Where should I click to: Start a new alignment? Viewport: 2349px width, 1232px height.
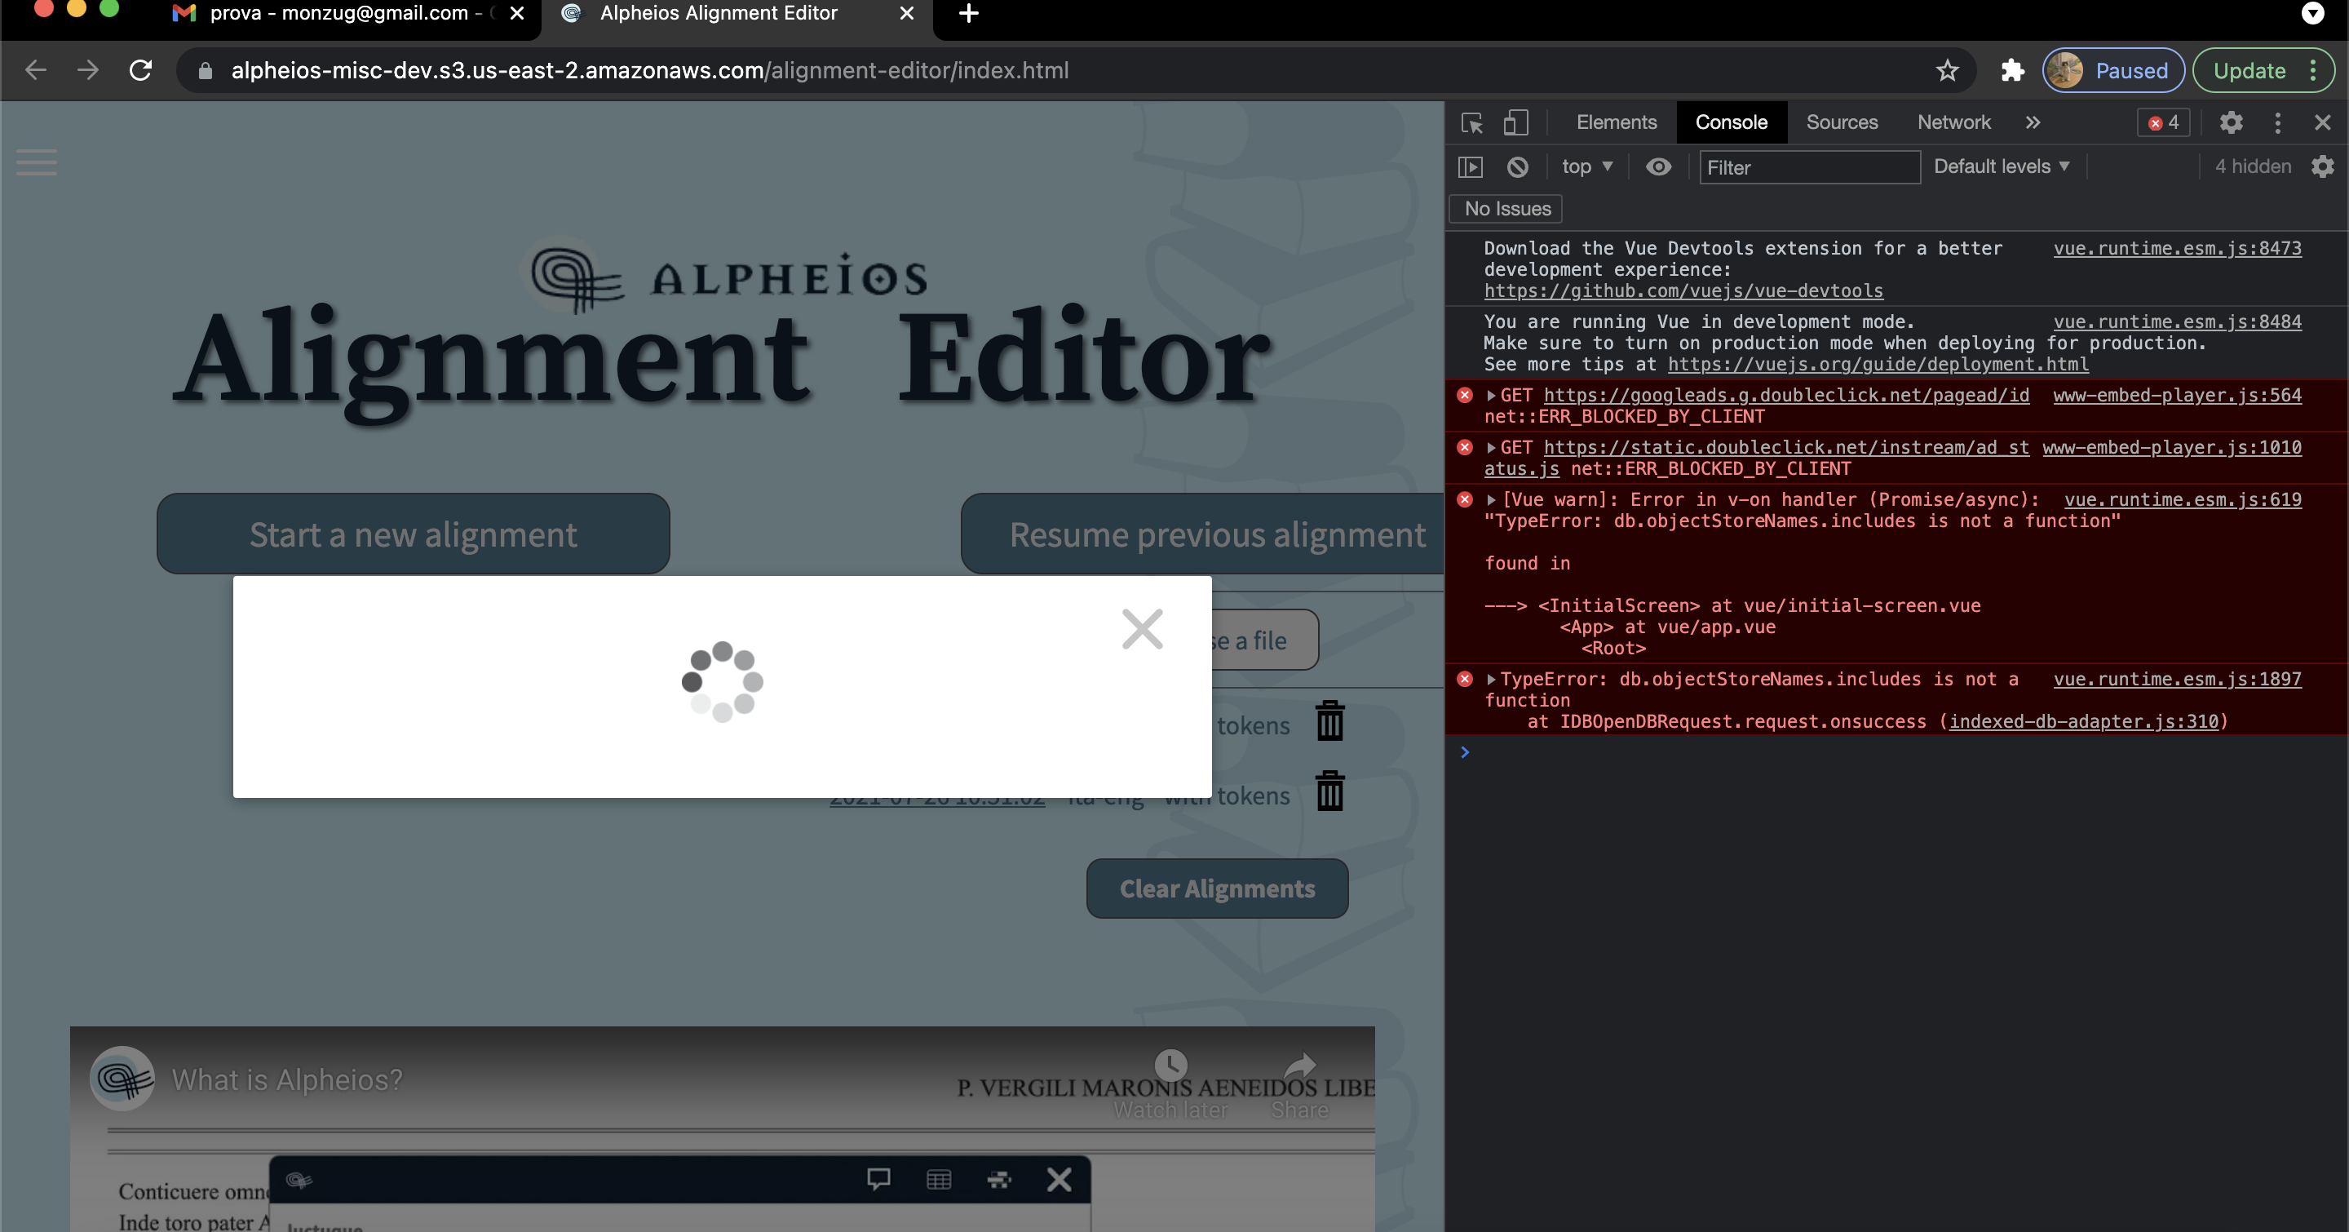point(413,534)
